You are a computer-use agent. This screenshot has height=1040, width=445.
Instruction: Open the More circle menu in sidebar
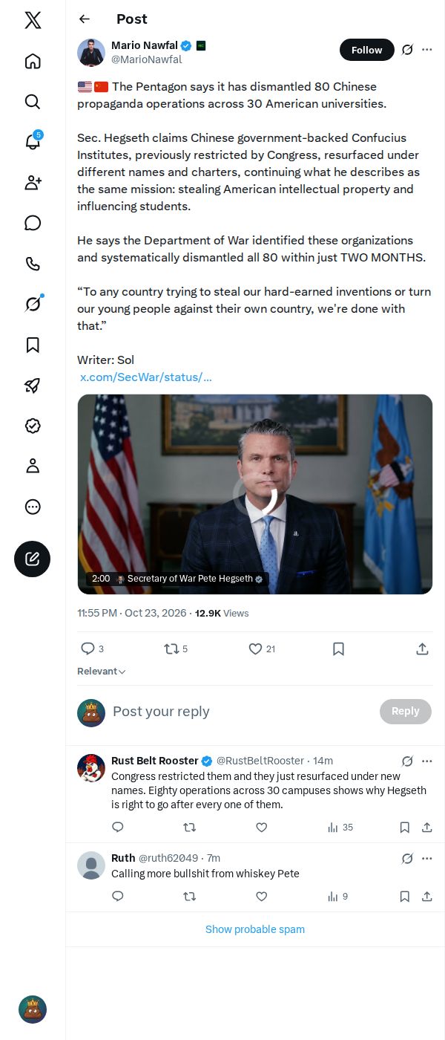[x=33, y=507]
